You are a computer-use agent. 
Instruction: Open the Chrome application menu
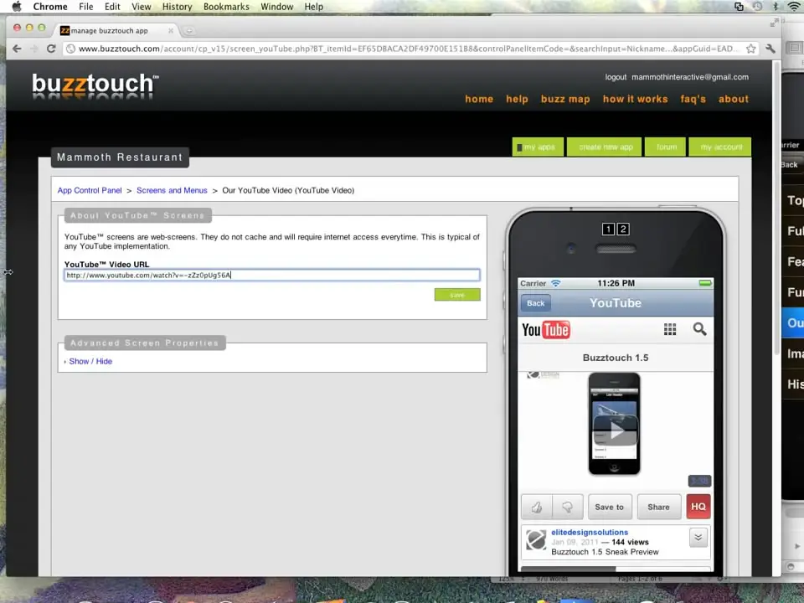[50, 7]
